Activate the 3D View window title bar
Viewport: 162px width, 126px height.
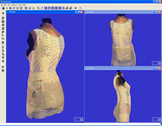coord(40,12)
